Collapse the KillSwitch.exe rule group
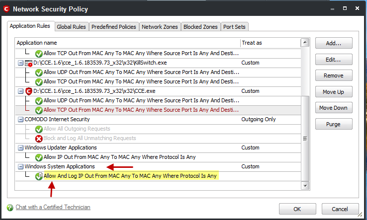Screen dimensions: 367x220 pos(20,63)
